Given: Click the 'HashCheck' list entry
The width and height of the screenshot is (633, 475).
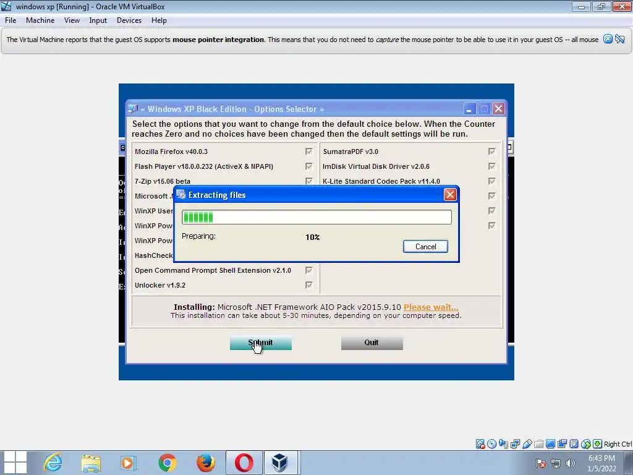Looking at the screenshot, I should 154,255.
